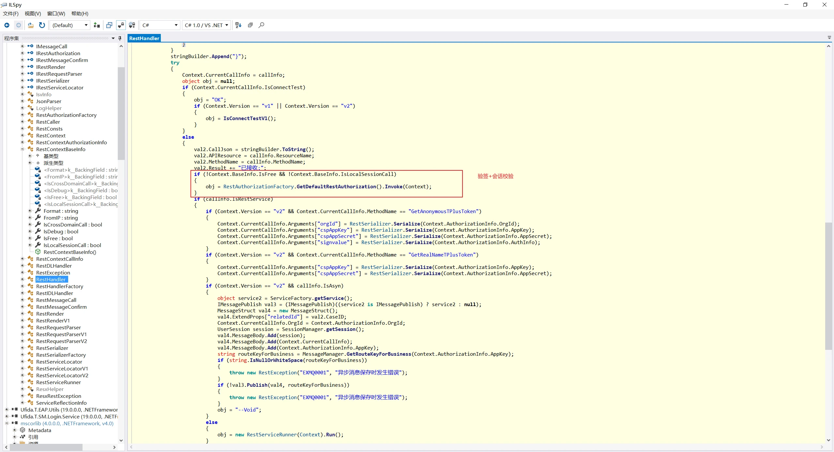Select the IsFree : bool property

coord(58,238)
